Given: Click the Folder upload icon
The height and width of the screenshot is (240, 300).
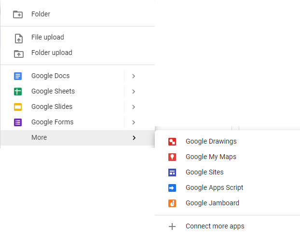Looking at the screenshot, I should point(19,54).
